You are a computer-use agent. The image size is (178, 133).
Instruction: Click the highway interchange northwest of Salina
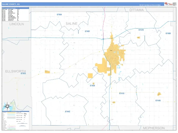tap(103, 39)
